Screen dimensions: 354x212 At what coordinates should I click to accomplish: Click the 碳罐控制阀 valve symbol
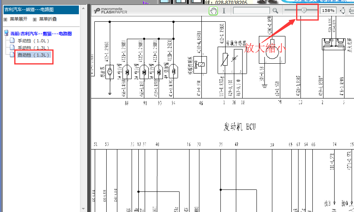point(200,64)
